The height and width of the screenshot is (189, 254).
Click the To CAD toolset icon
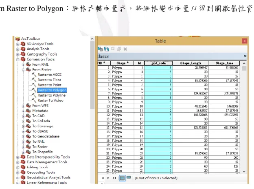click(28, 116)
